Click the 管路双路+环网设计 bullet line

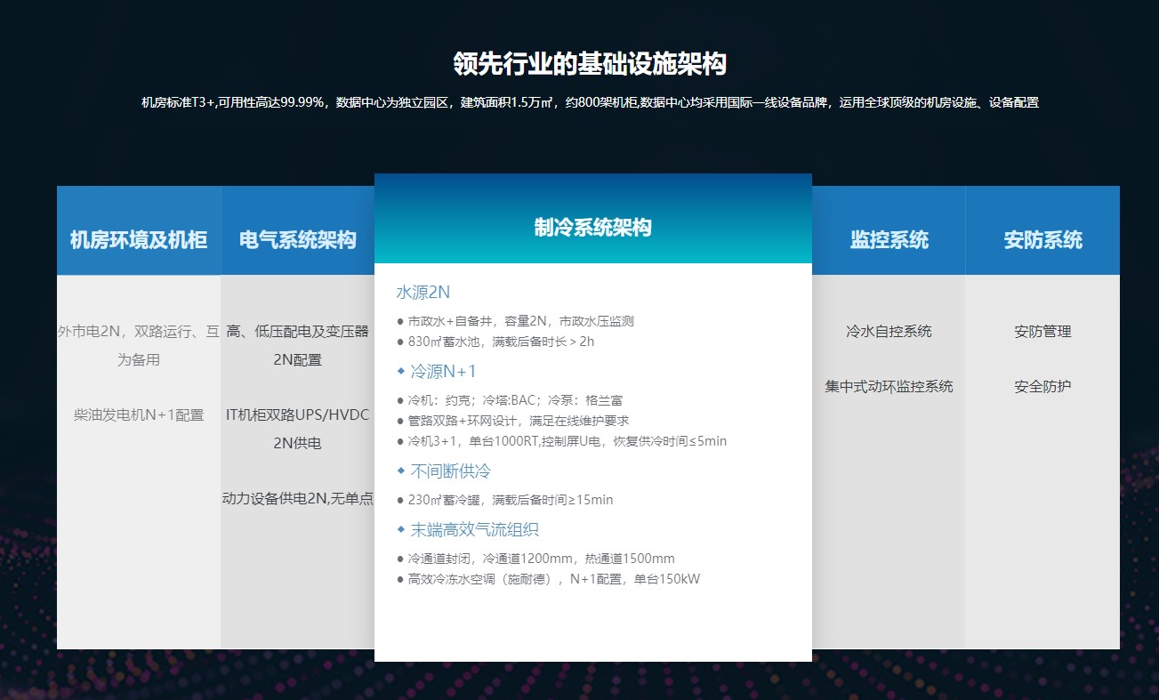(512, 421)
